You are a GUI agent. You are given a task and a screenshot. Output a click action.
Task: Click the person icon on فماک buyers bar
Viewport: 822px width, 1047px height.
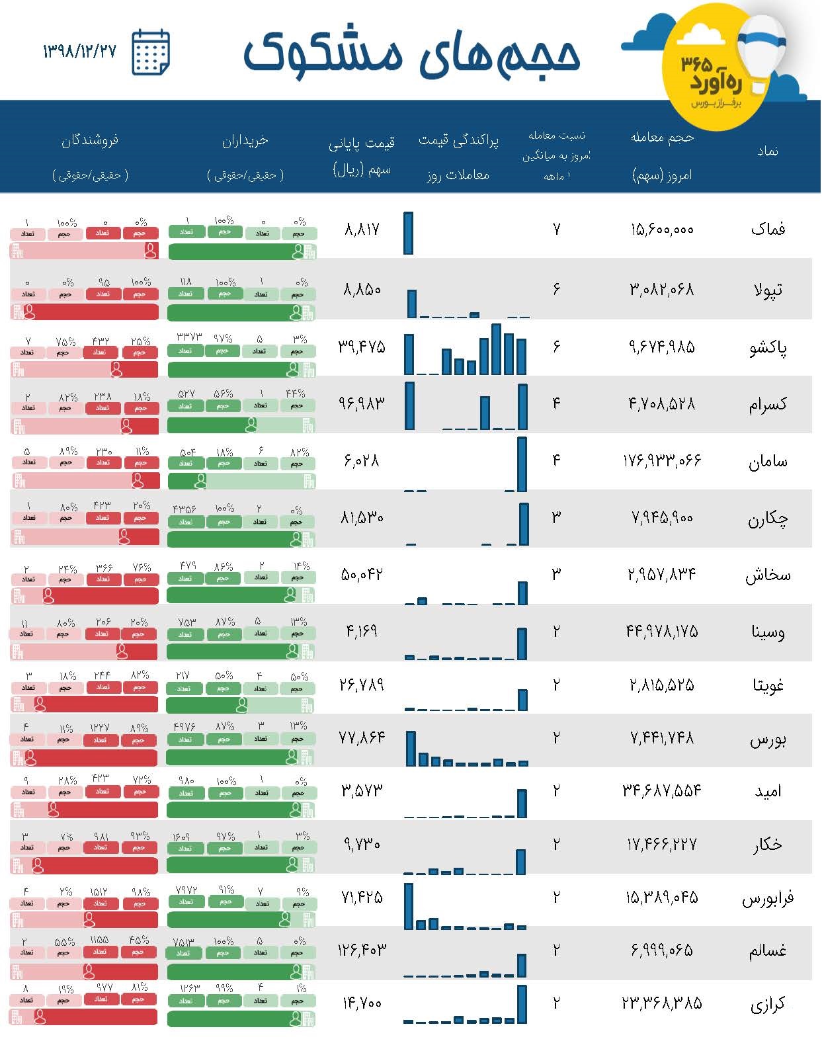298,251
